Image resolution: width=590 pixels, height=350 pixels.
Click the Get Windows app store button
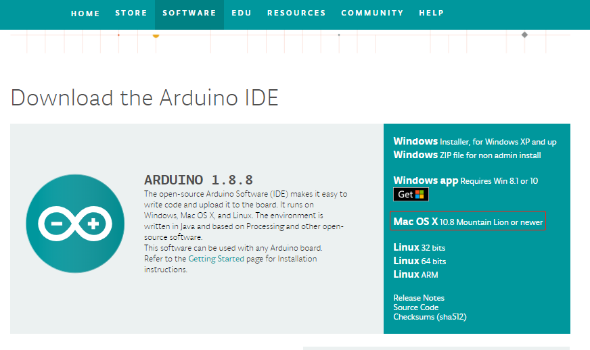pyautogui.click(x=411, y=195)
